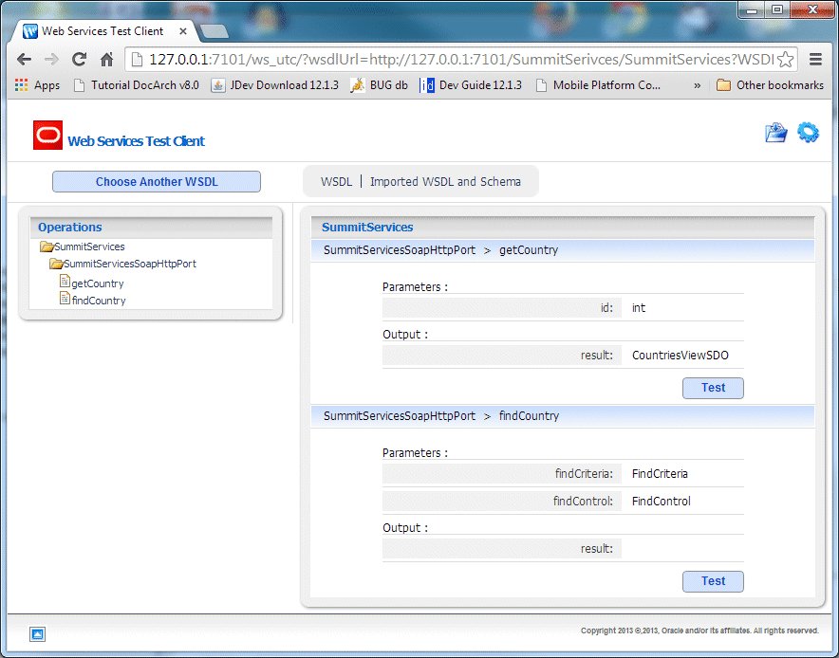Click the address bar URL field
This screenshot has width=839, height=658.
(x=460, y=60)
